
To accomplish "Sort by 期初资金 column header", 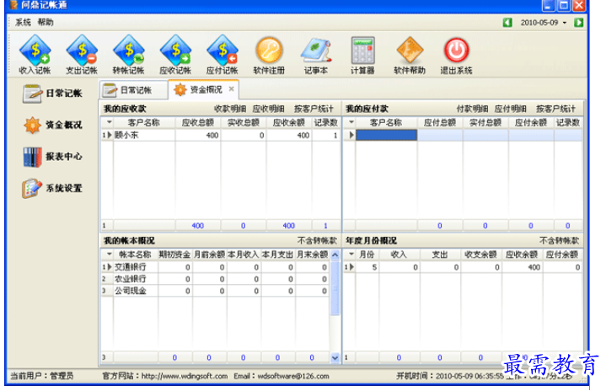I will [175, 254].
